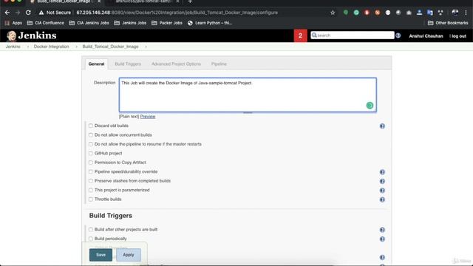Switch to the Build Triggers tab
The image size is (473, 266).
point(128,64)
